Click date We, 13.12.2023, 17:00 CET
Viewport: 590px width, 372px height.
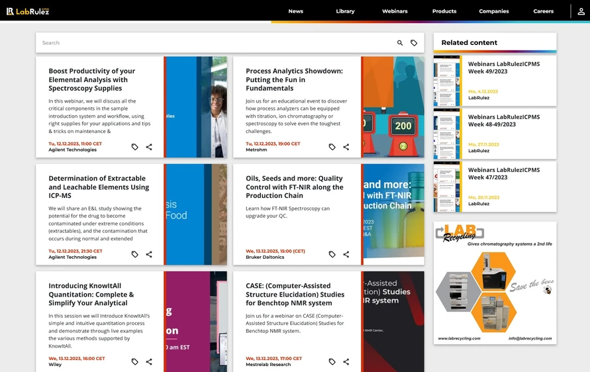click(274, 359)
